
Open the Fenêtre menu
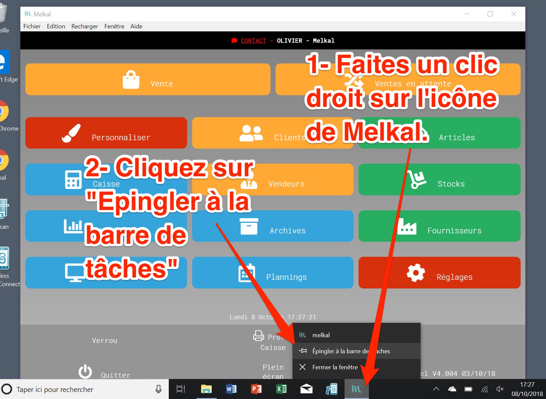114,26
